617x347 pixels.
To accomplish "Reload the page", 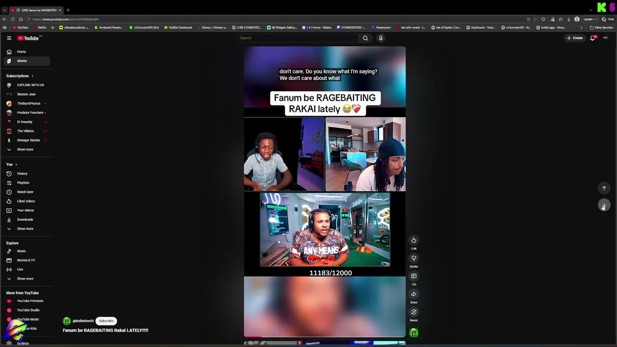I will (13, 19).
